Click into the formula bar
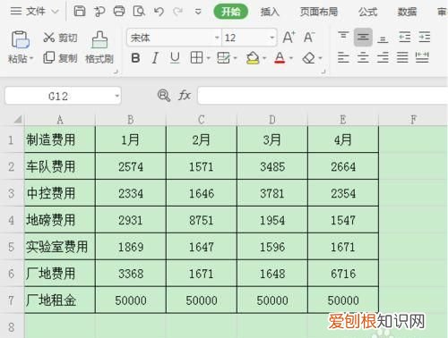448x338 pixels. pyautogui.click(x=323, y=96)
